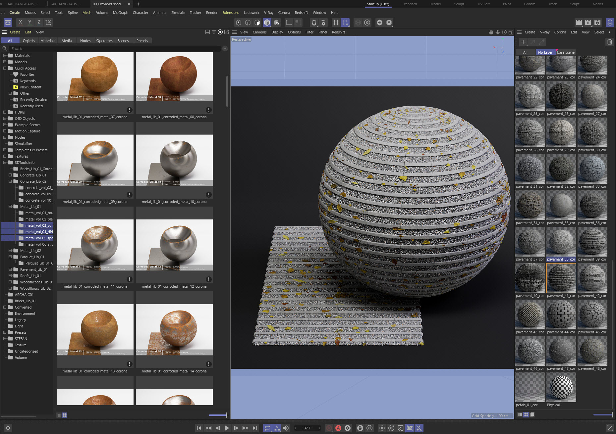Click the coordinate system icon beside the Z axis lock
Viewport: 616px width, 434px height.
pyautogui.click(x=48, y=22)
